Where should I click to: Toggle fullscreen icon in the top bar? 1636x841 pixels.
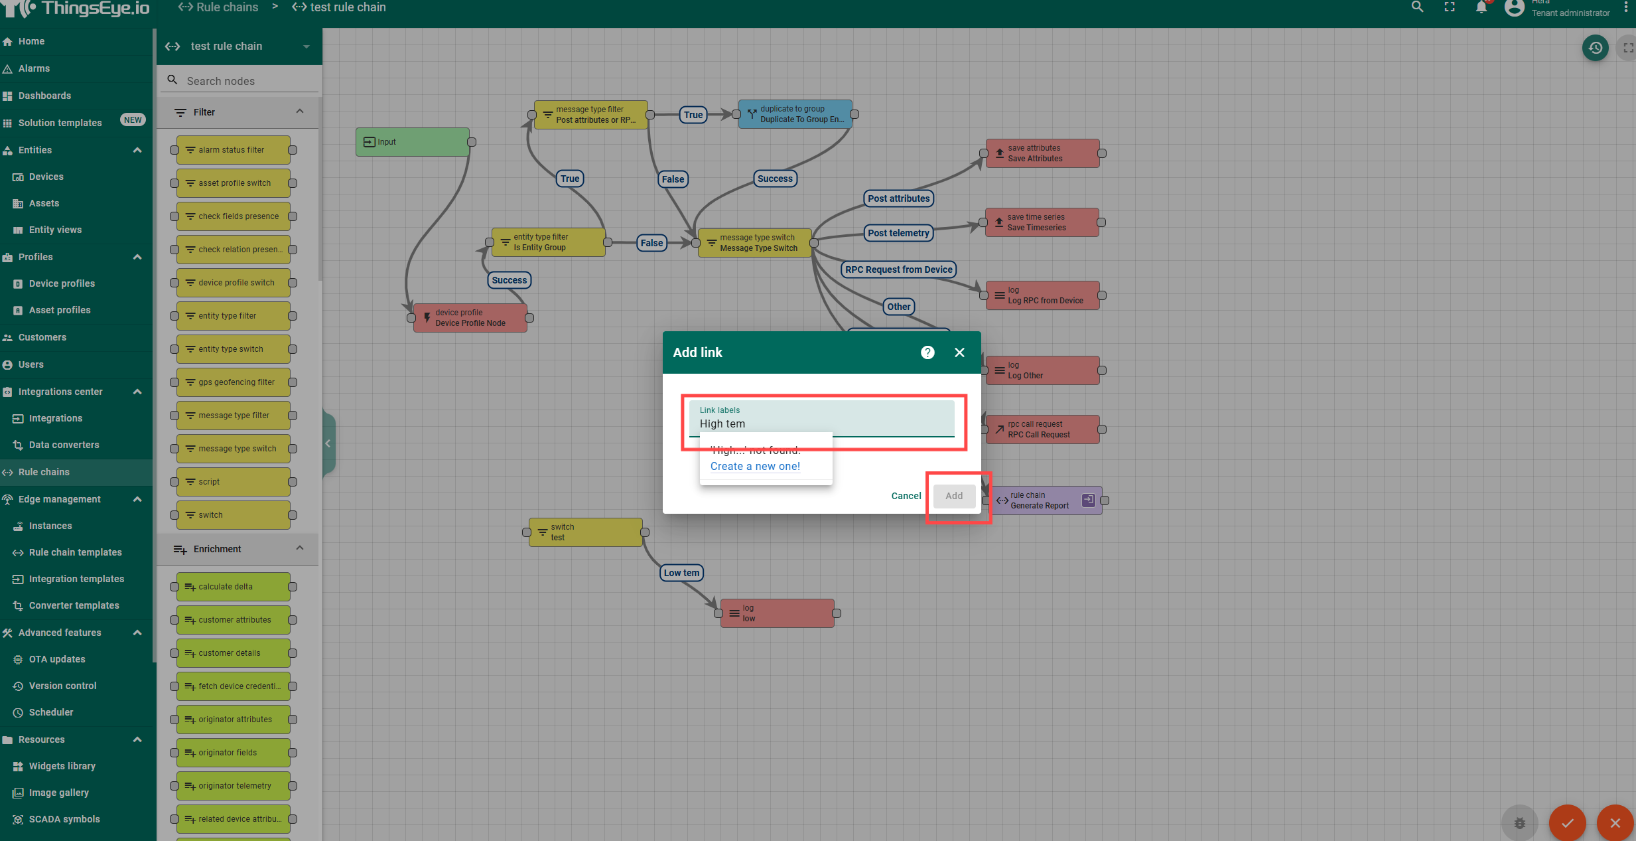pyautogui.click(x=1450, y=7)
